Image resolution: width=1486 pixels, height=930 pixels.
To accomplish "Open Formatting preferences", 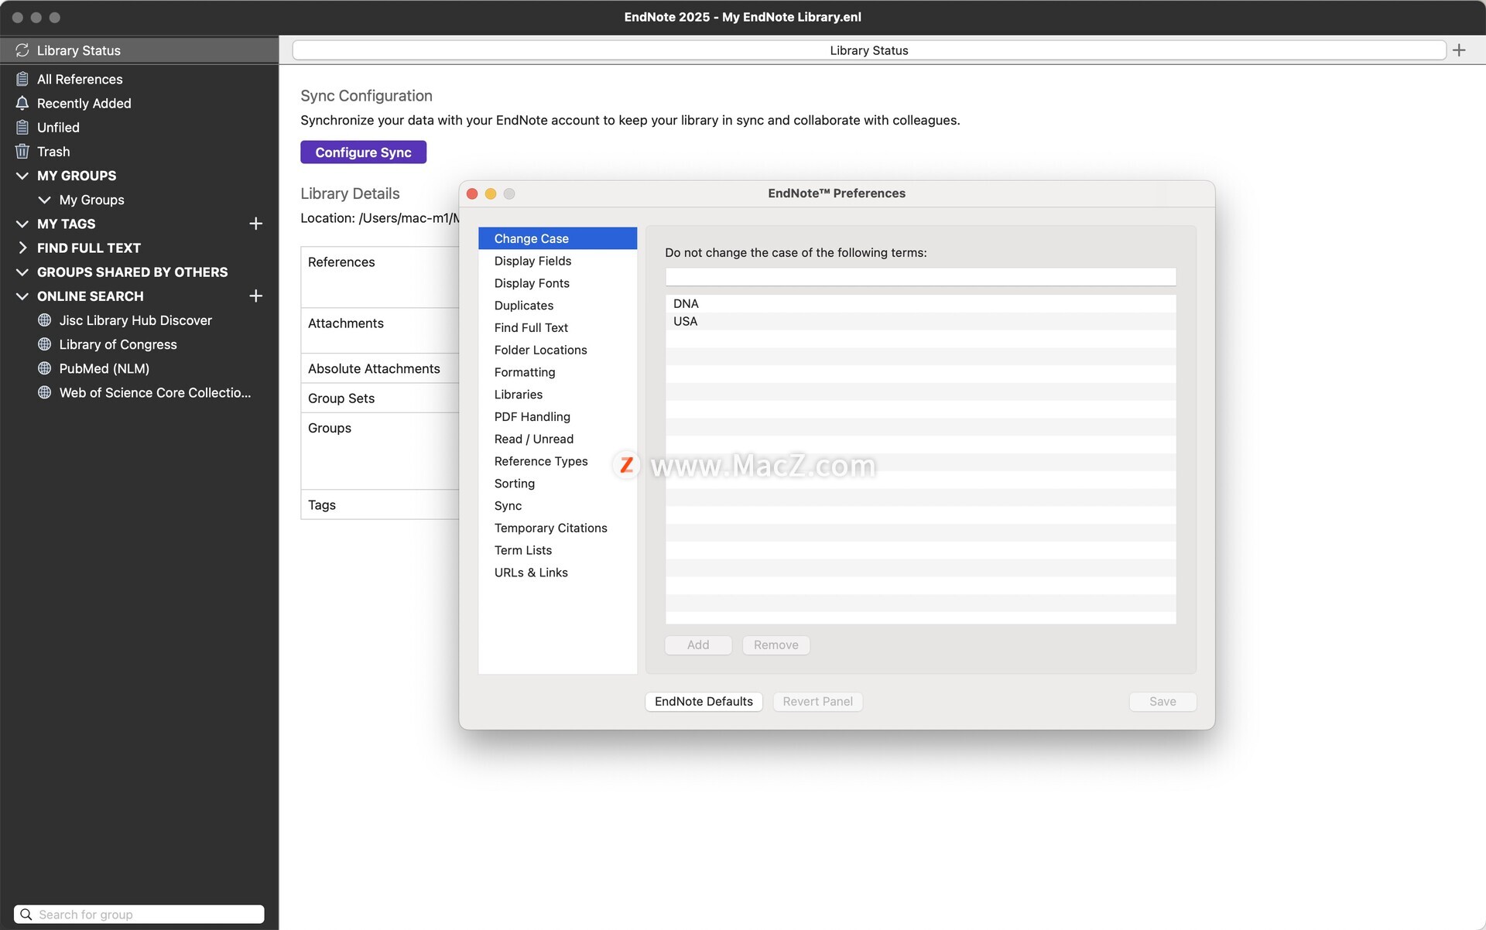I will 557,372.
